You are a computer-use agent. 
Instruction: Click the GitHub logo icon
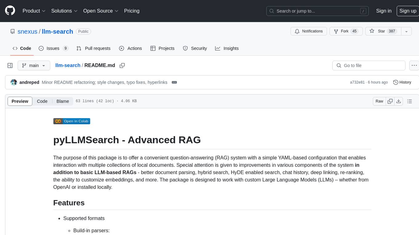[10, 11]
